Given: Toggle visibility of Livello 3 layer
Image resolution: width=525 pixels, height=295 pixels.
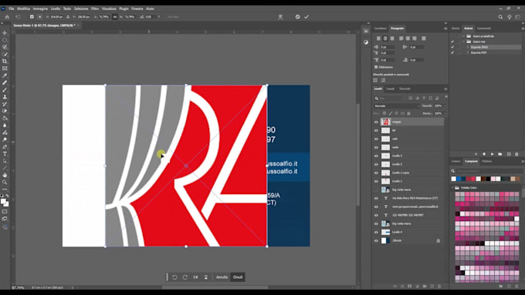Looking at the screenshot, I should [x=376, y=156].
